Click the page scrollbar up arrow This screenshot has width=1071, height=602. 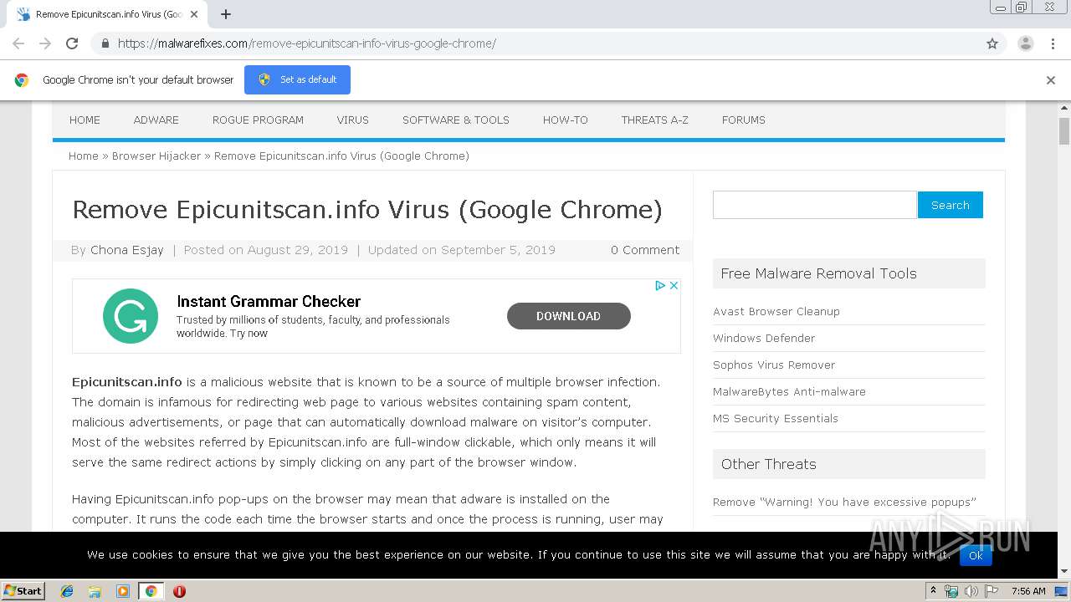point(1064,108)
